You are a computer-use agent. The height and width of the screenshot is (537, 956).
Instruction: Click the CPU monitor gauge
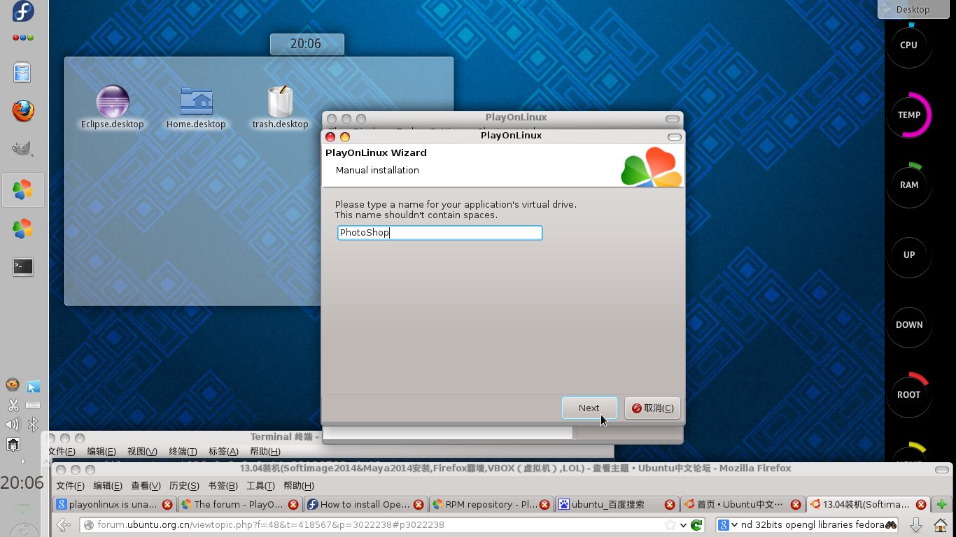click(908, 45)
